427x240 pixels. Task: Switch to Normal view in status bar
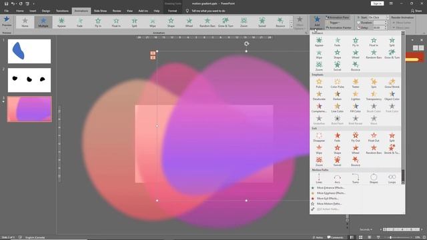(352, 237)
